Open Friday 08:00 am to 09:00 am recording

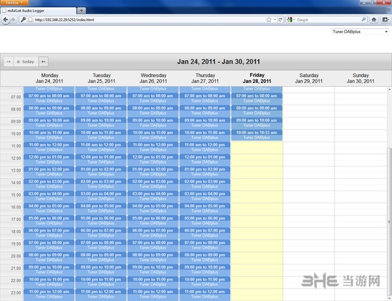point(257,110)
